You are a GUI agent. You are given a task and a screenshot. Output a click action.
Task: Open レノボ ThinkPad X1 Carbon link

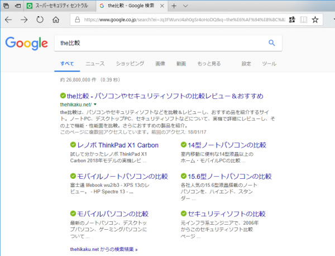[x=118, y=145]
